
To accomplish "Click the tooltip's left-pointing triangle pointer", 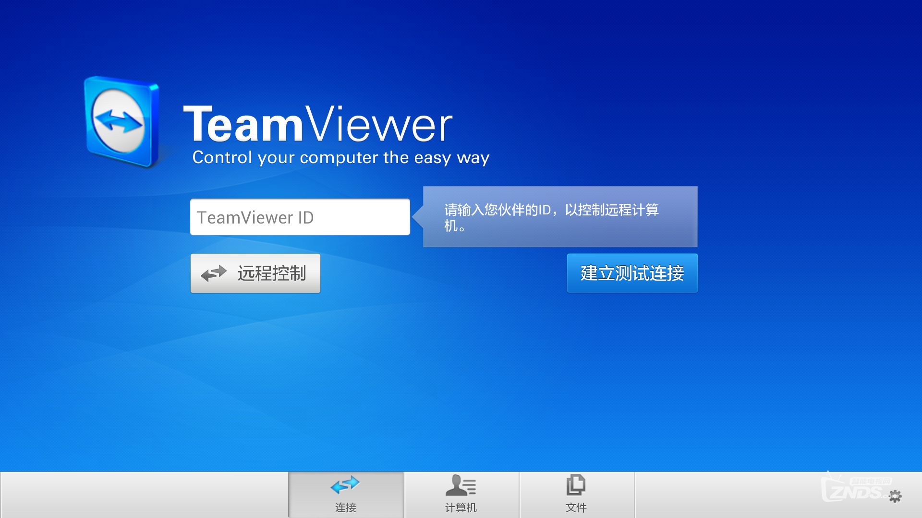I will pyautogui.click(x=418, y=217).
